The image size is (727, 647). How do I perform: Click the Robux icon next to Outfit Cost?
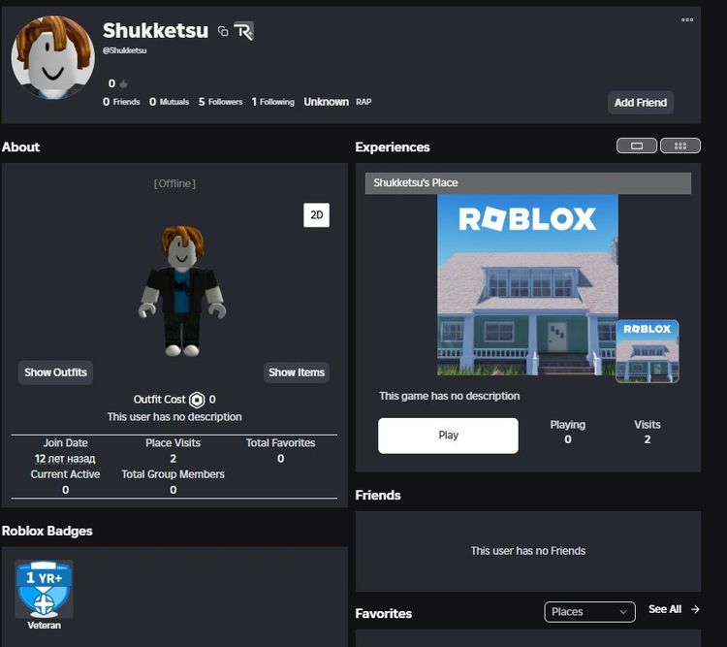pos(197,400)
